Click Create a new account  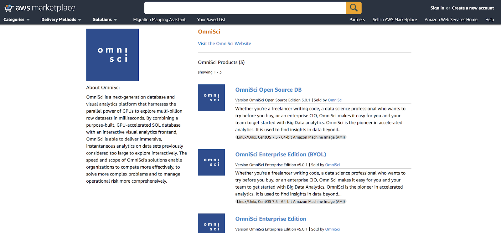[x=473, y=8]
